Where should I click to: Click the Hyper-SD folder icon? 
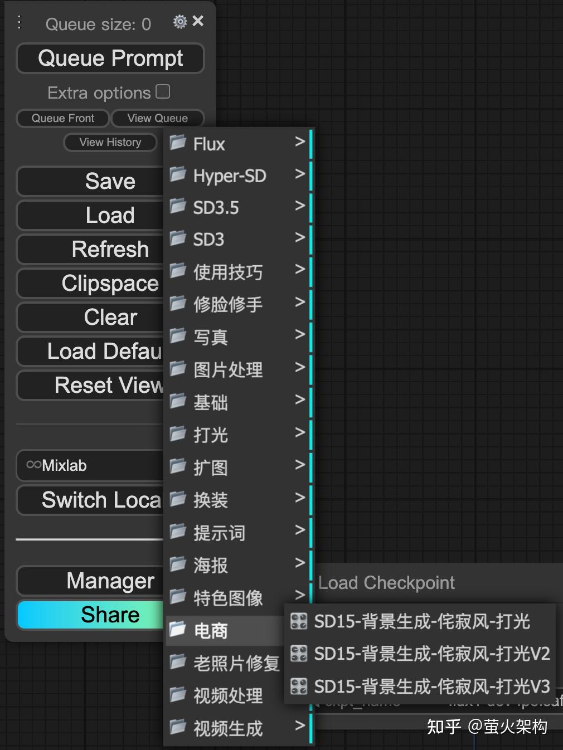(x=177, y=175)
